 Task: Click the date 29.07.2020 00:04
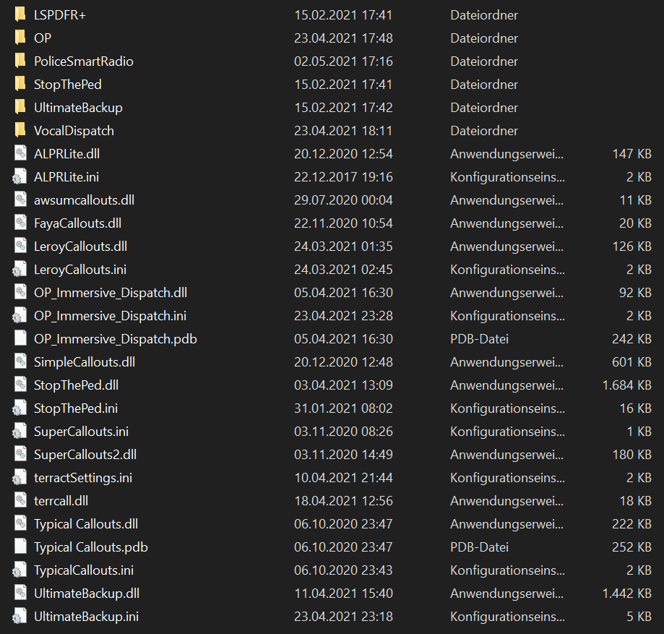(x=343, y=200)
